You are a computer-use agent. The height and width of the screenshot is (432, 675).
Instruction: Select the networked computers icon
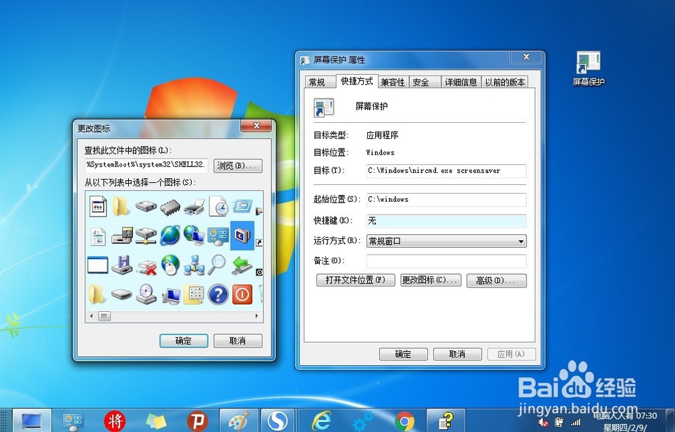(x=194, y=265)
